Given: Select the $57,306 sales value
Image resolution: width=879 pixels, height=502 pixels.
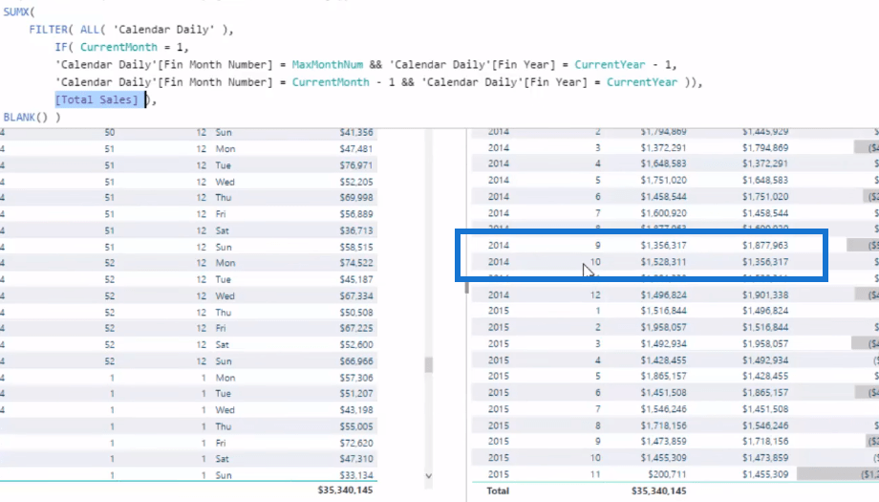Looking at the screenshot, I should pos(356,378).
